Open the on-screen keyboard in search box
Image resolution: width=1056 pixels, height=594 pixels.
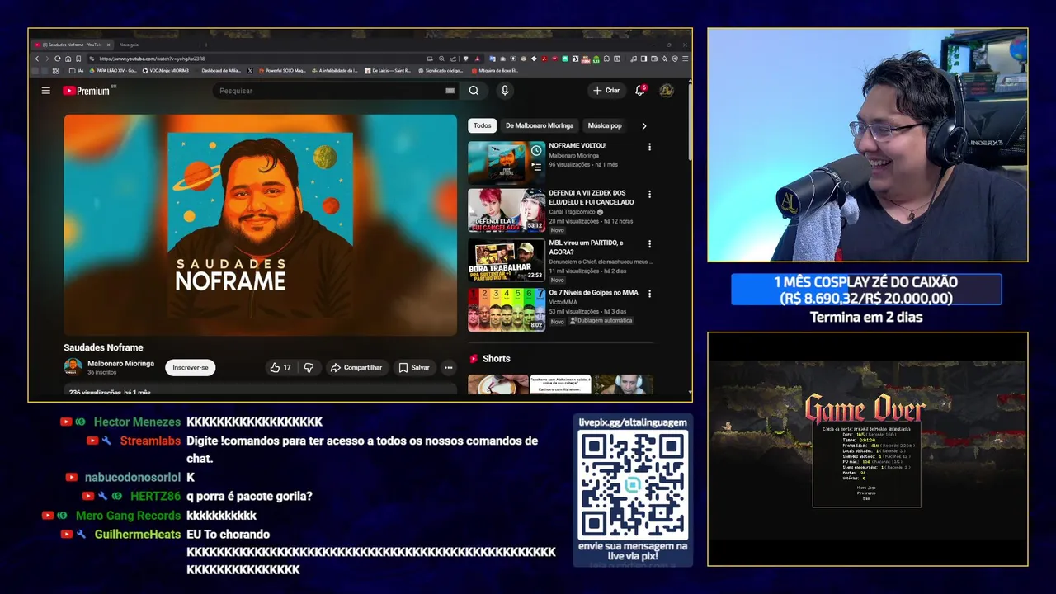(450, 91)
